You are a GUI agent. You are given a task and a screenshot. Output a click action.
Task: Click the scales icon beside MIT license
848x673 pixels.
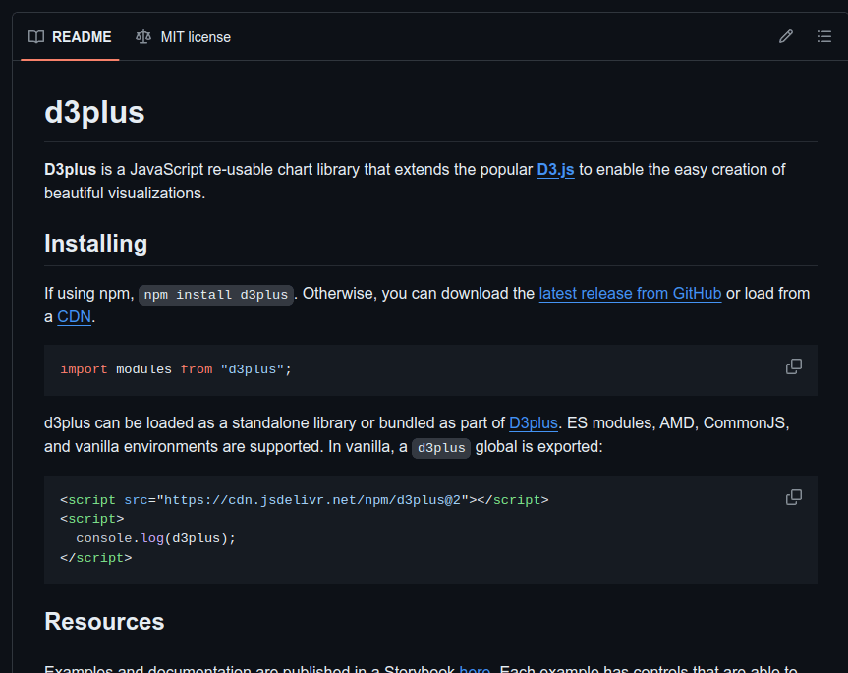coord(143,37)
